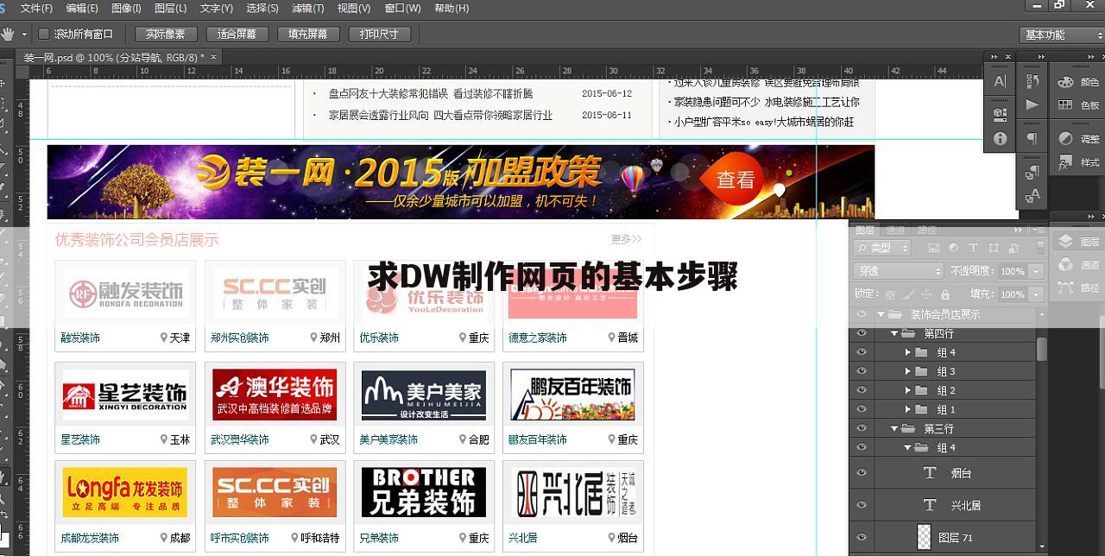Open the 不透明度 100% opacity slider
The width and height of the screenshot is (1105, 556).
click(1035, 271)
